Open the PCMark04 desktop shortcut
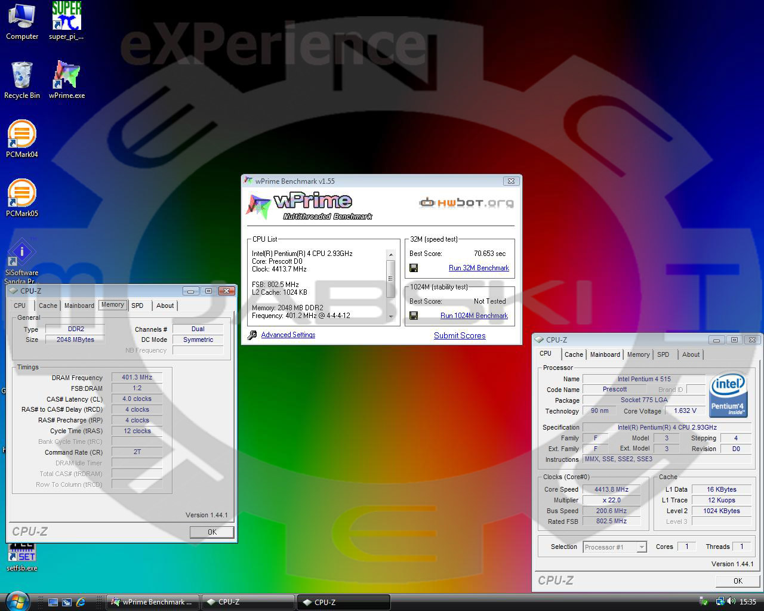Screen dimensions: 764x611 [21, 138]
